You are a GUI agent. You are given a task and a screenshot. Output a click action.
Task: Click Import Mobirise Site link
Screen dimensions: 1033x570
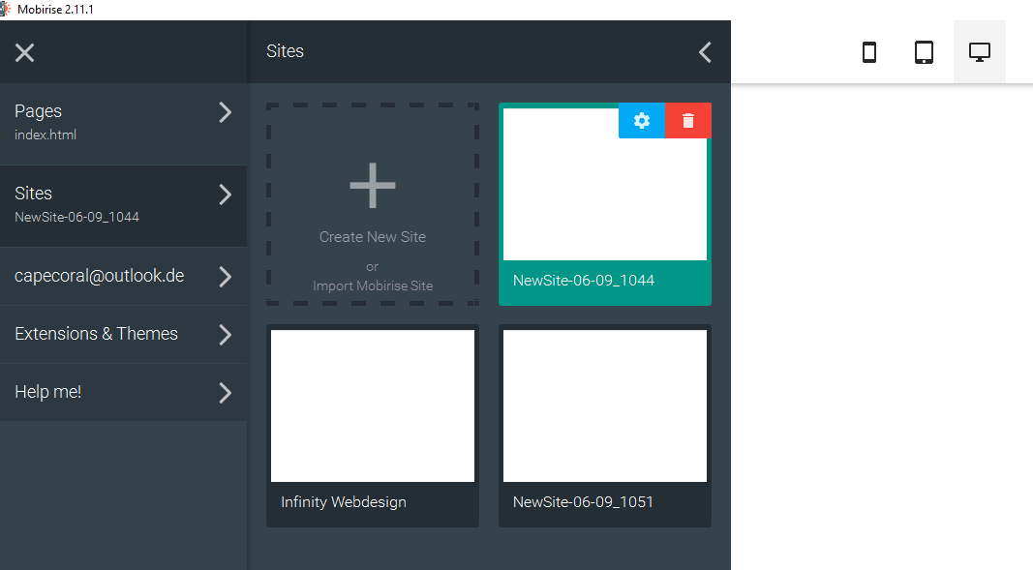pos(372,286)
